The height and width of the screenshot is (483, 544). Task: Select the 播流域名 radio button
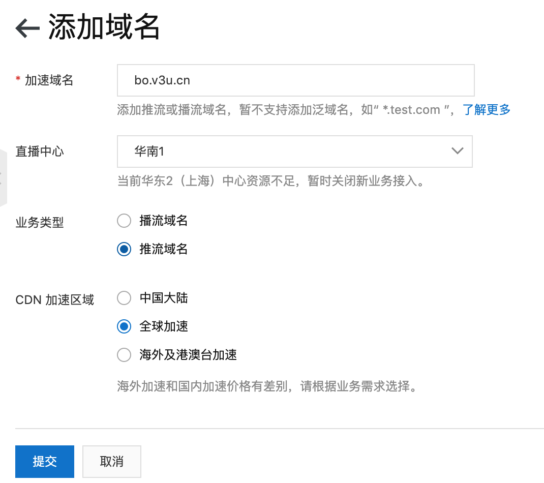[x=124, y=221]
